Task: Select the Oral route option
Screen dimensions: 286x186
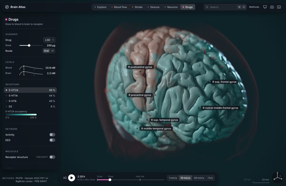Action: pyautogui.click(x=46, y=51)
